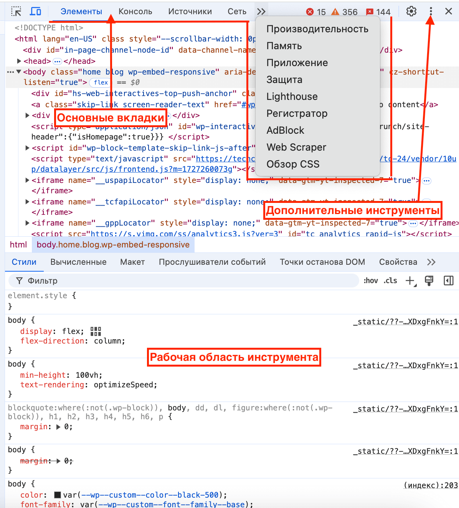The width and height of the screenshot is (459, 508).
Task: Toggle the device toolbar icon
Action: pyautogui.click(x=36, y=11)
